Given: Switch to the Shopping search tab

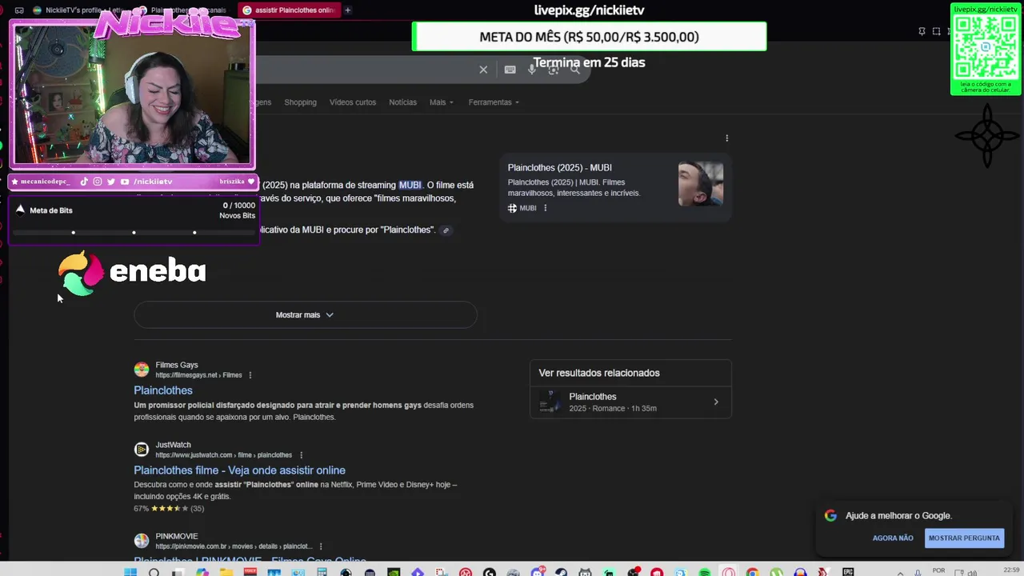Looking at the screenshot, I should click(x=300, y=102).
